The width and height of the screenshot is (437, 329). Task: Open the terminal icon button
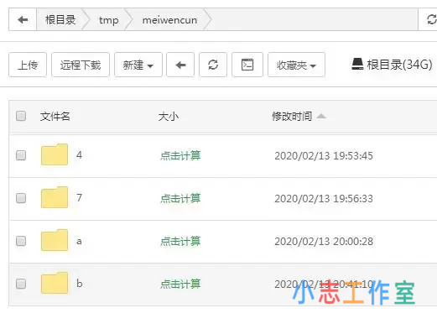pos(247,65)
